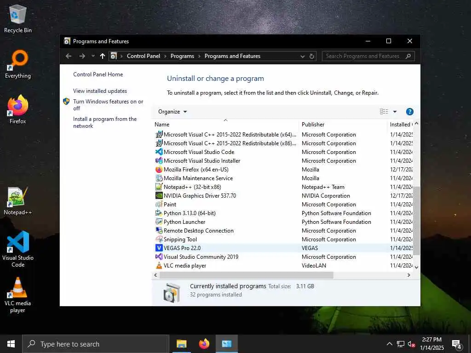Screen dimensions: 471x353
Task: Click the Notepad++ icon in program list
Action: click(159, 187)
